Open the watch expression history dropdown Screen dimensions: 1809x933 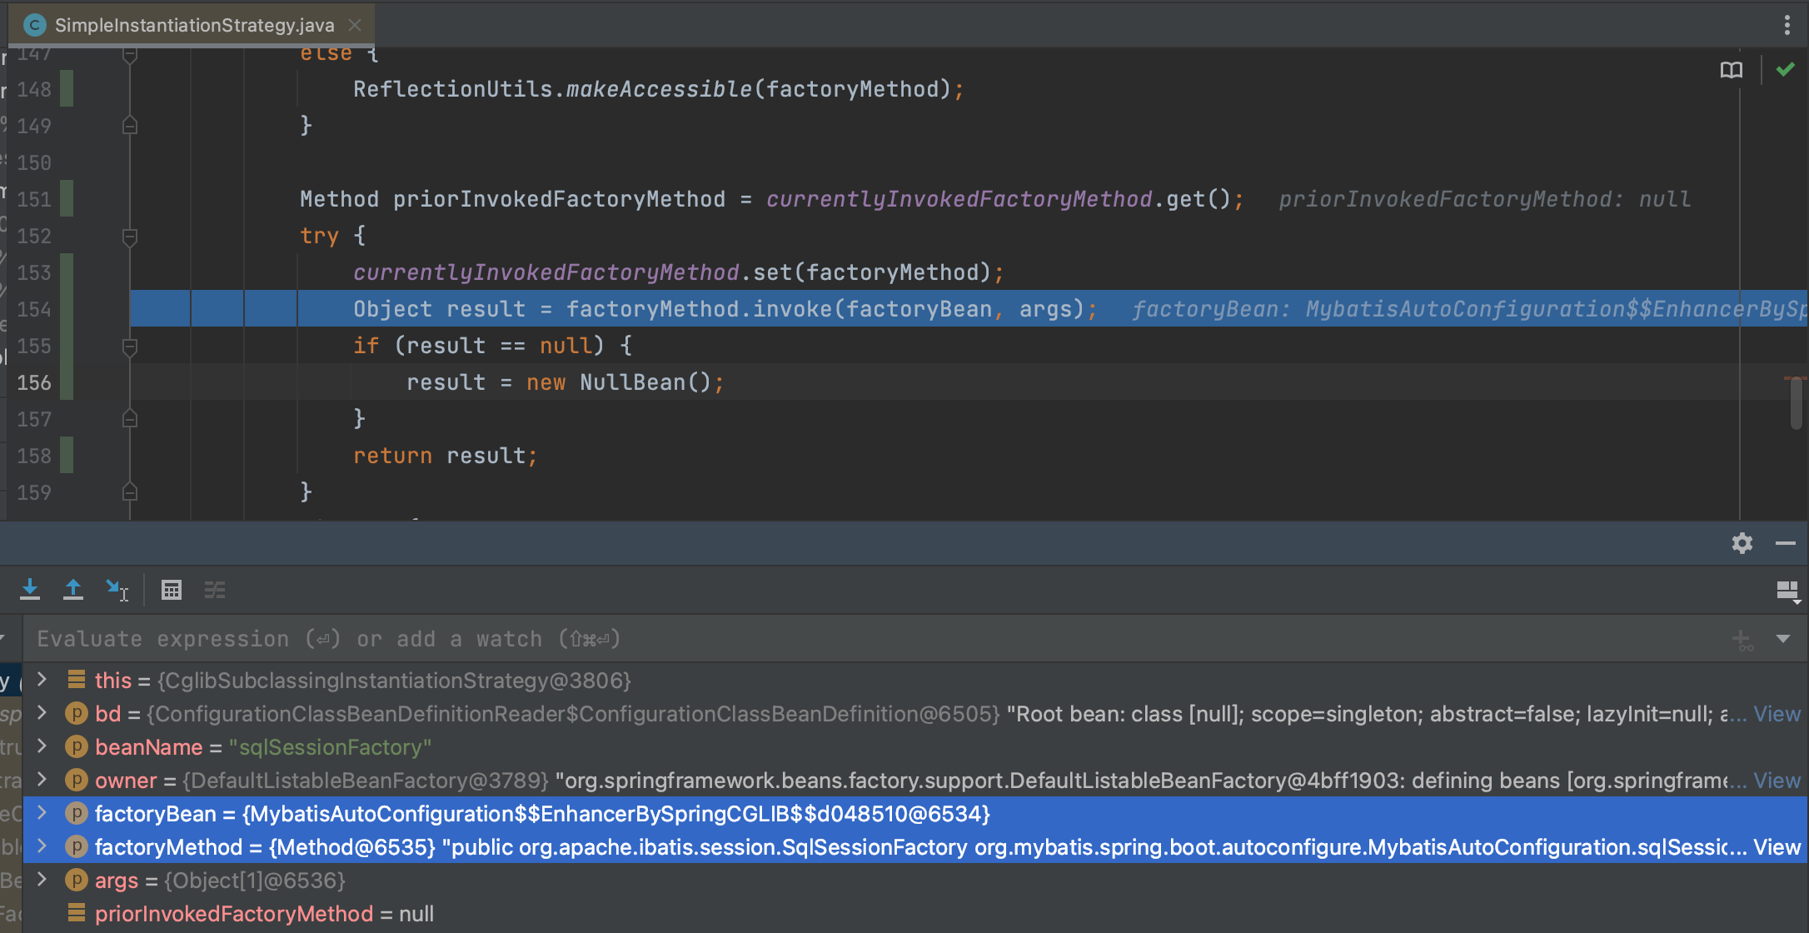point(1783,639)
